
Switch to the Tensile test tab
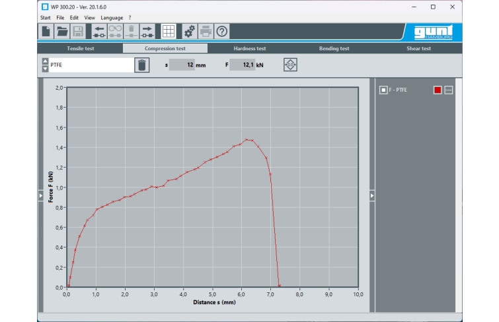coord(80,49)
